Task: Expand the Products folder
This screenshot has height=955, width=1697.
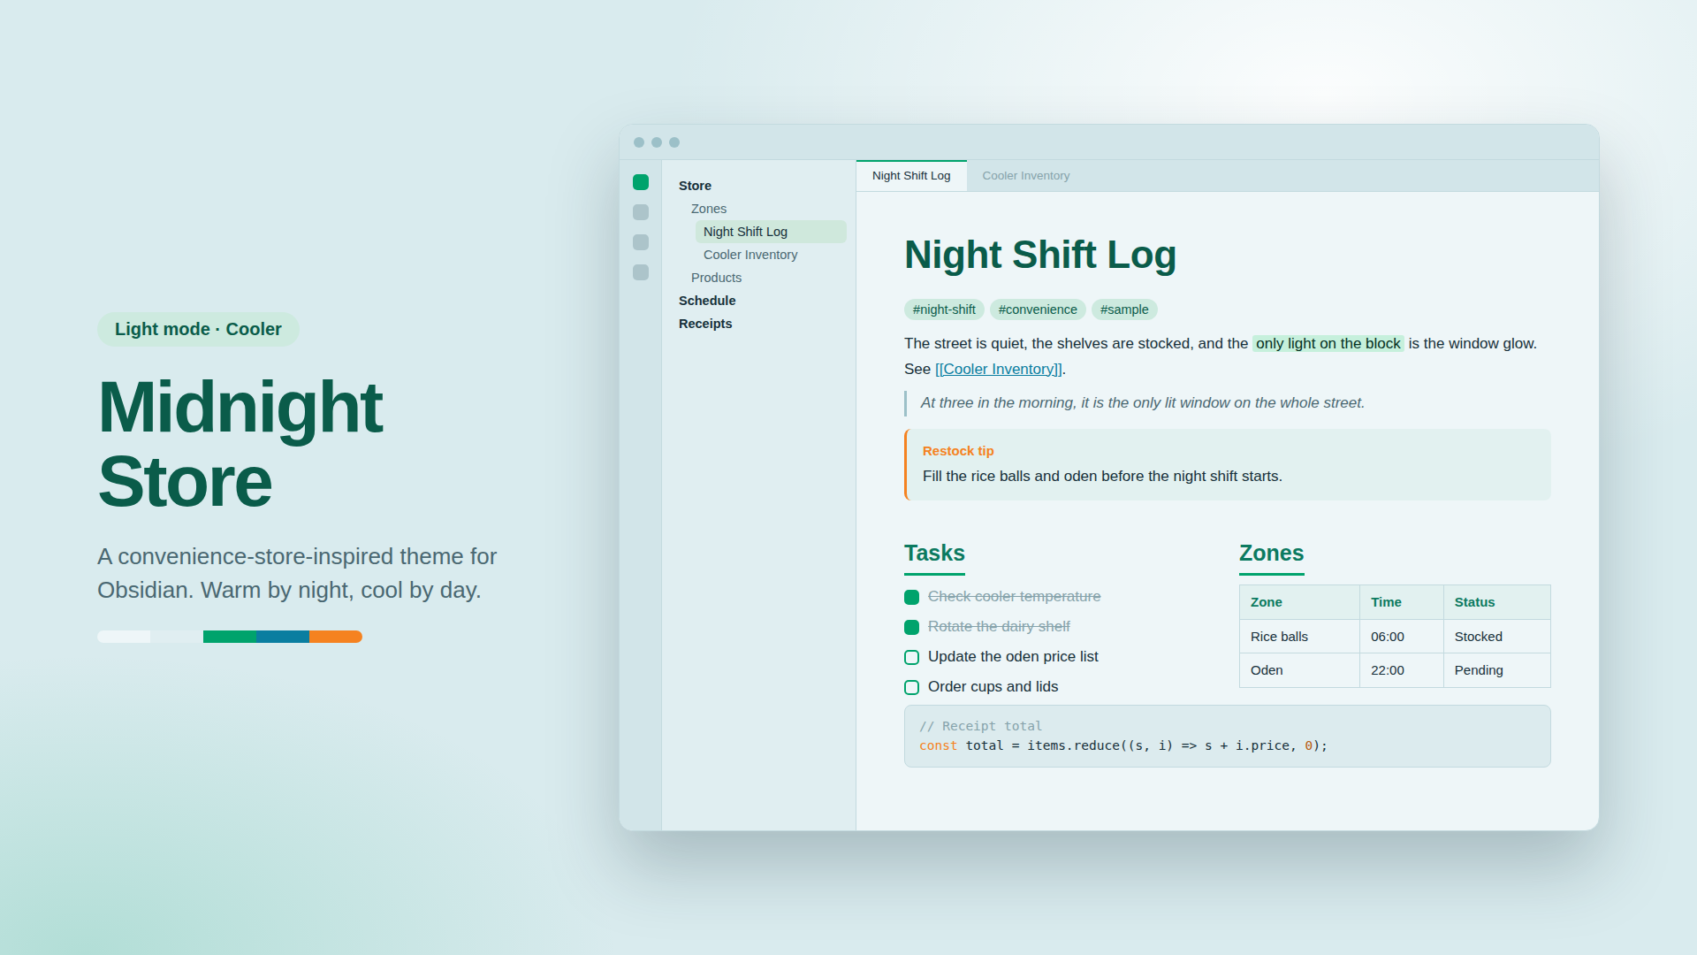Action: (x=716, y=278)
